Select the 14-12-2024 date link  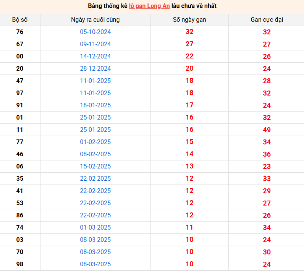click(95, 56)
